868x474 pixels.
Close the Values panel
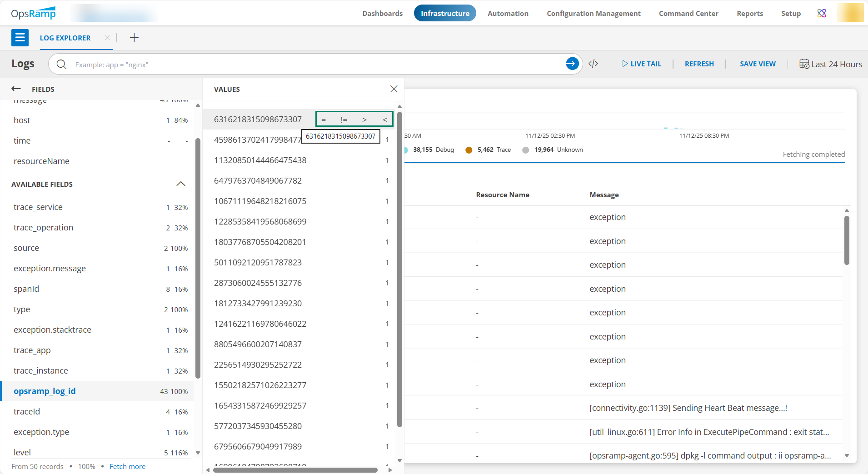pos(394,89)
